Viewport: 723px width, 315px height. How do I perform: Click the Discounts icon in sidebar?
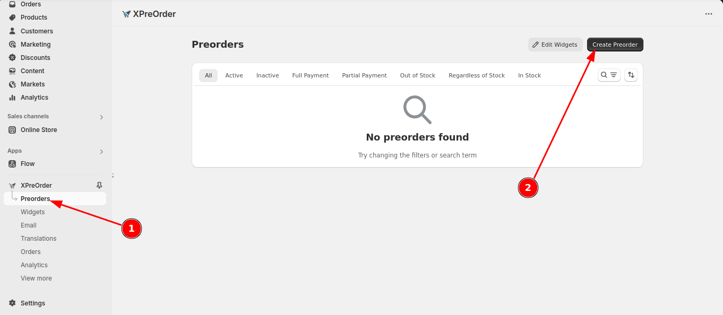click(x=12, y=58)
